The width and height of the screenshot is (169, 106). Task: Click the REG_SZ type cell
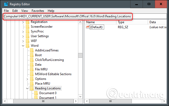pos(123,27)
